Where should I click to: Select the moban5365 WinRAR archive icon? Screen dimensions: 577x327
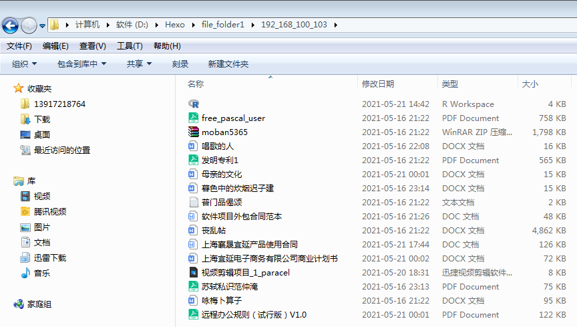(193, 132)
